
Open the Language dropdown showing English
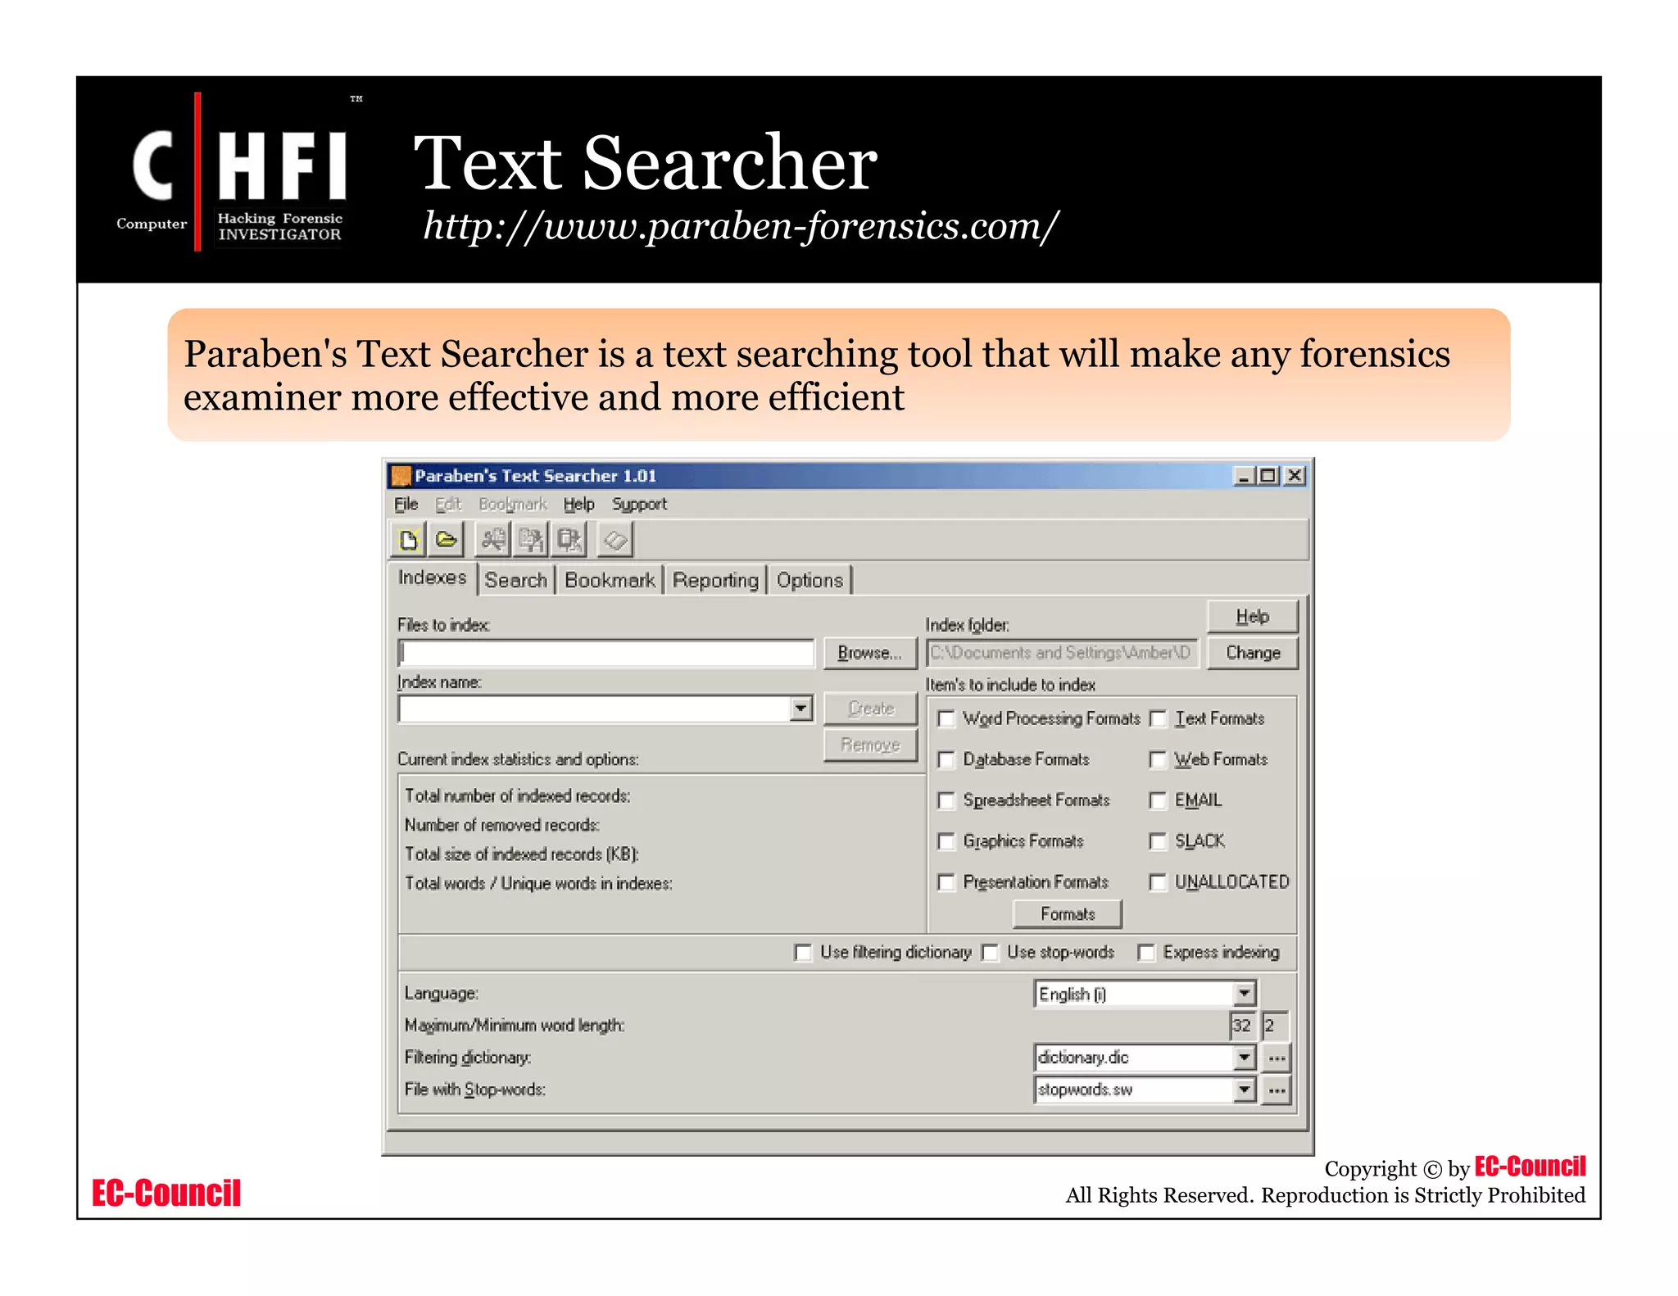point(1245,994)
